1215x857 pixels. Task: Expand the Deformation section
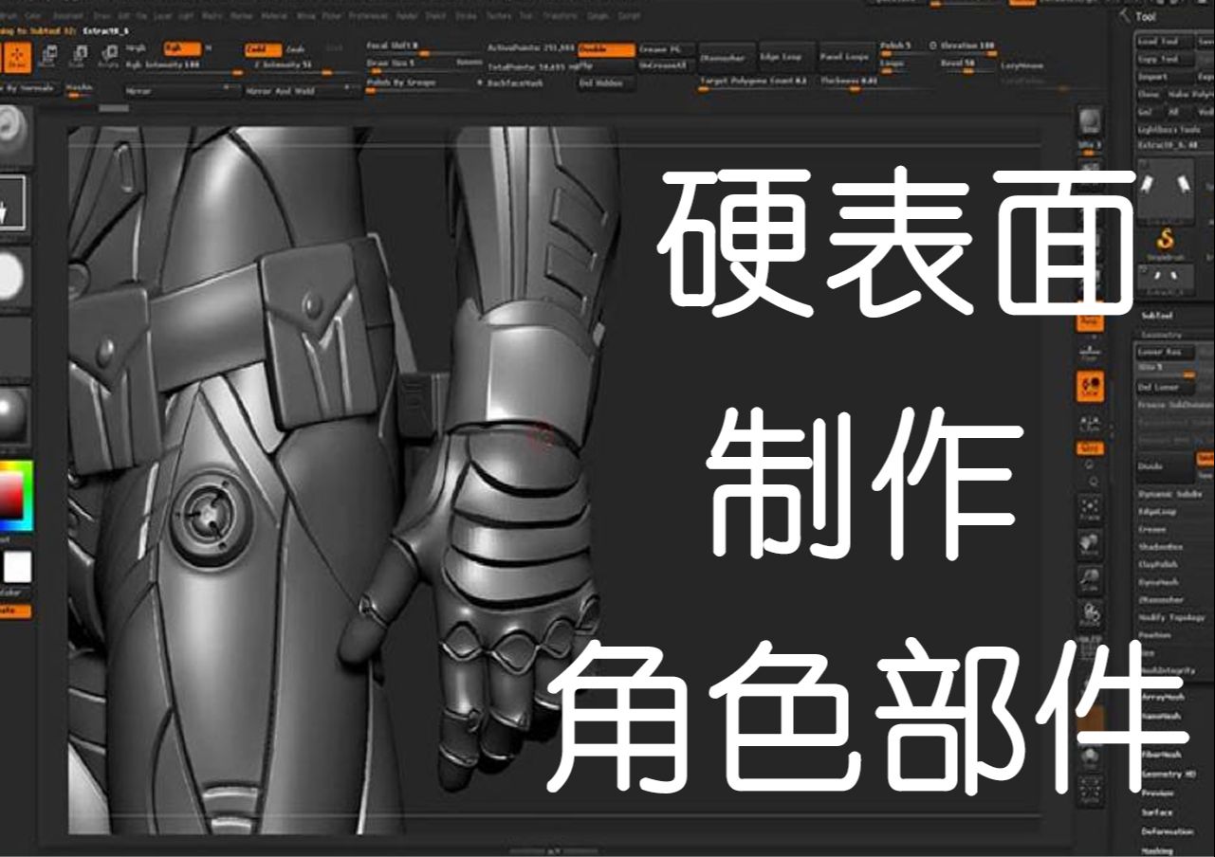(1168, 831)
